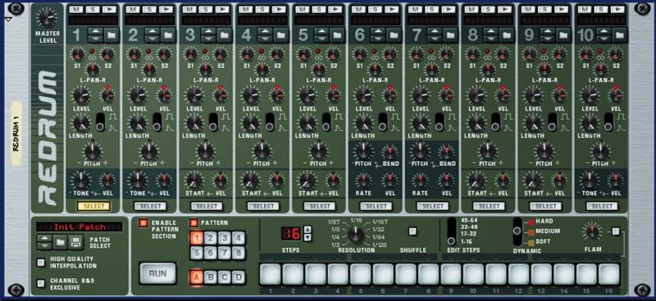Select previous patch in Patch Select
Viewport: 656px width, 301px height.
click(45, 238)
